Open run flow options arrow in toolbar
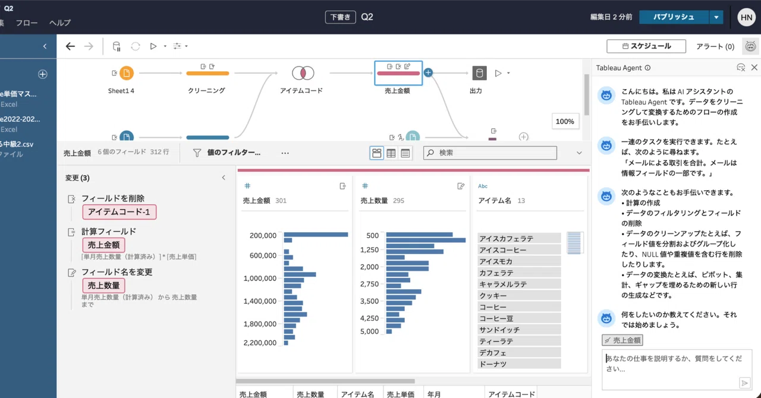 (165, 46)
